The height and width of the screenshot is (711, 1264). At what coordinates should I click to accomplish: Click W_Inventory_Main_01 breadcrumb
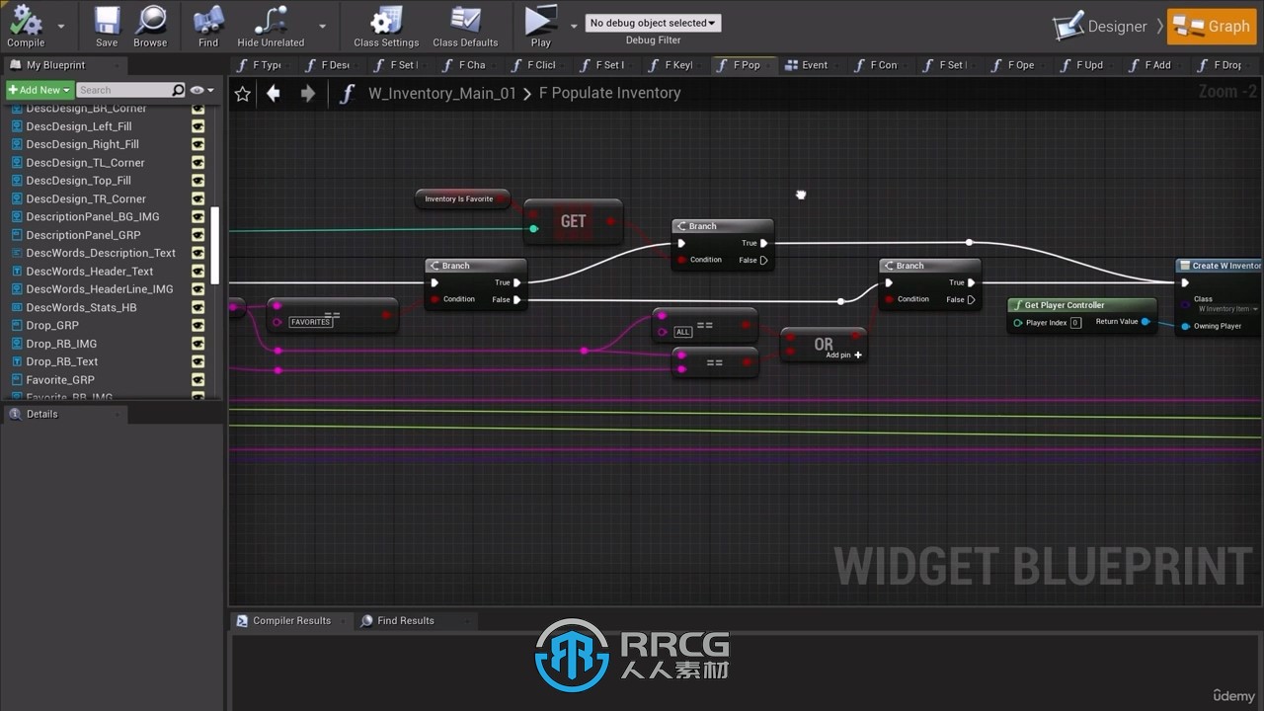[441, 93]
